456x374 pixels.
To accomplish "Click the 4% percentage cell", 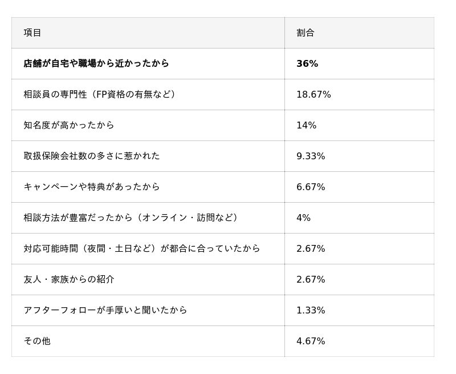I will 303,218.
